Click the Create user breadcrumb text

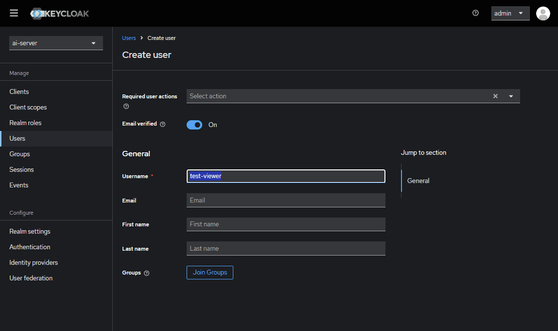click(161, 38)
